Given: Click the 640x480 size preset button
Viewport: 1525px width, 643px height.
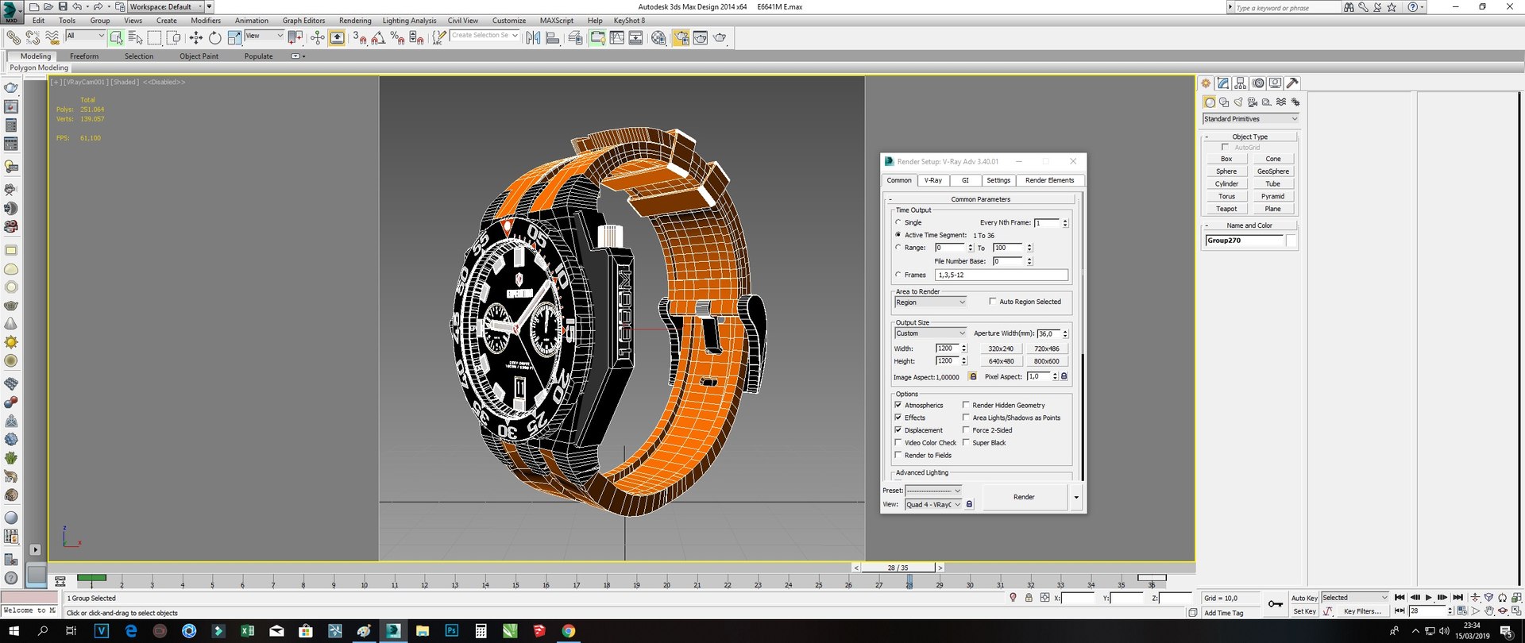Looking at the screenshot, I should [1001, 361].
